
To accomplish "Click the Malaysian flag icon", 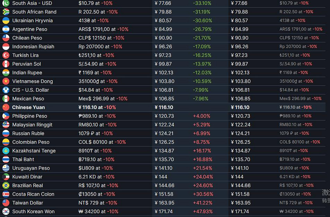I will pyautogui.click(x=6, y=125).
